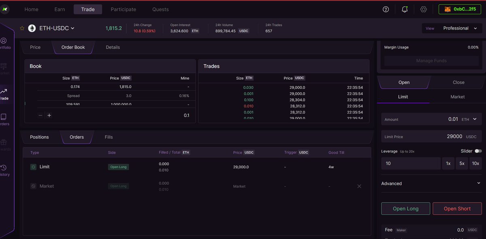Expand the Advanced section

431,184
